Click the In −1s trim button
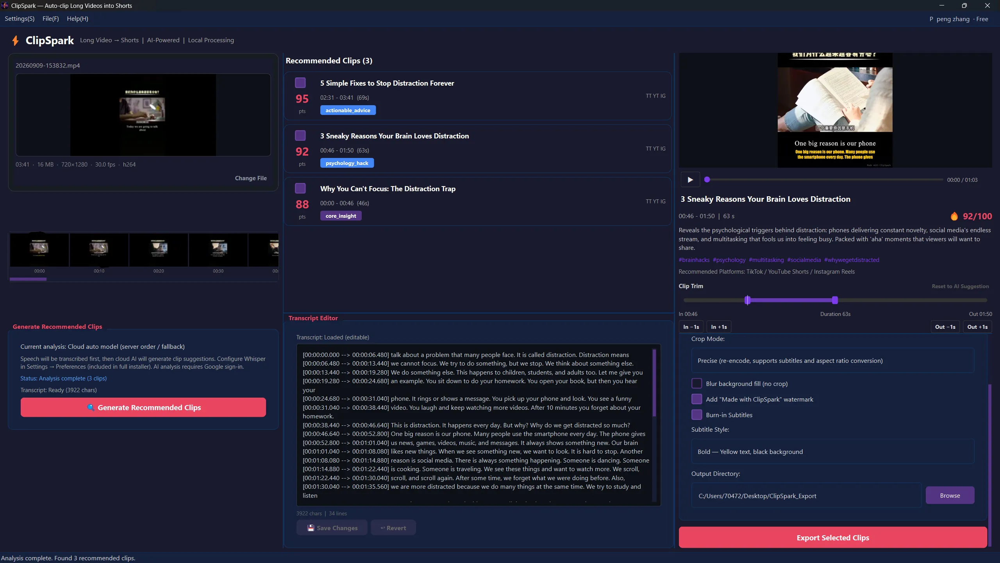Screen dimensions: 1000x563 [x=691, y=327]
